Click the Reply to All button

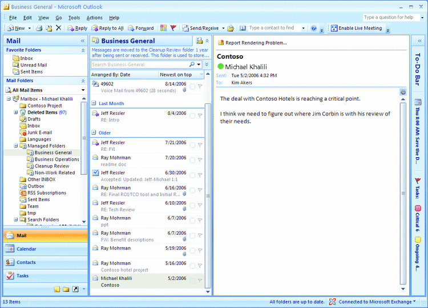tap(107, 28)
